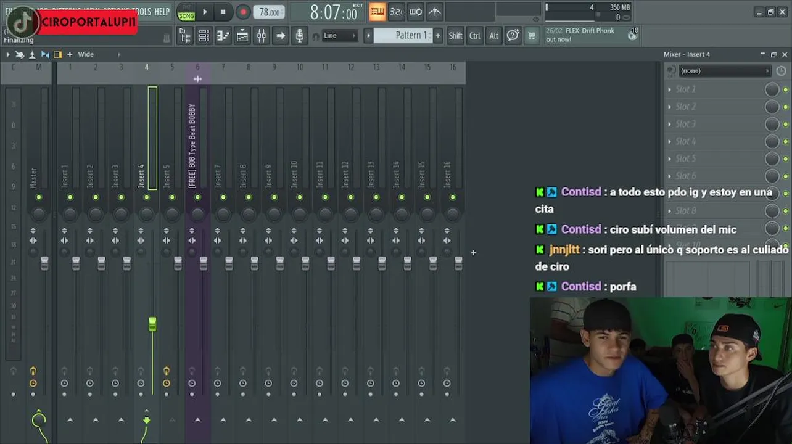Image resolution: width=792 pixels, height=444 pixels.
Task: Mute Insert 16 track green LED
Action: pos(453,197)
